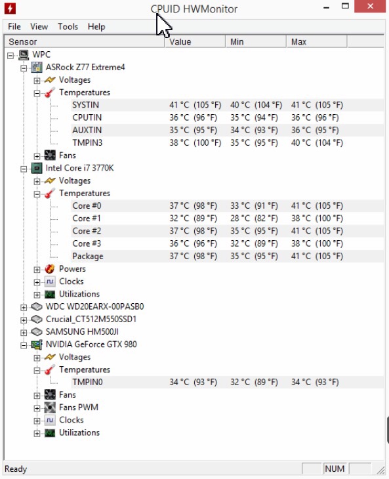Click the Intel Core i7 3770K CPU chip icon

(x=37, y=169)
